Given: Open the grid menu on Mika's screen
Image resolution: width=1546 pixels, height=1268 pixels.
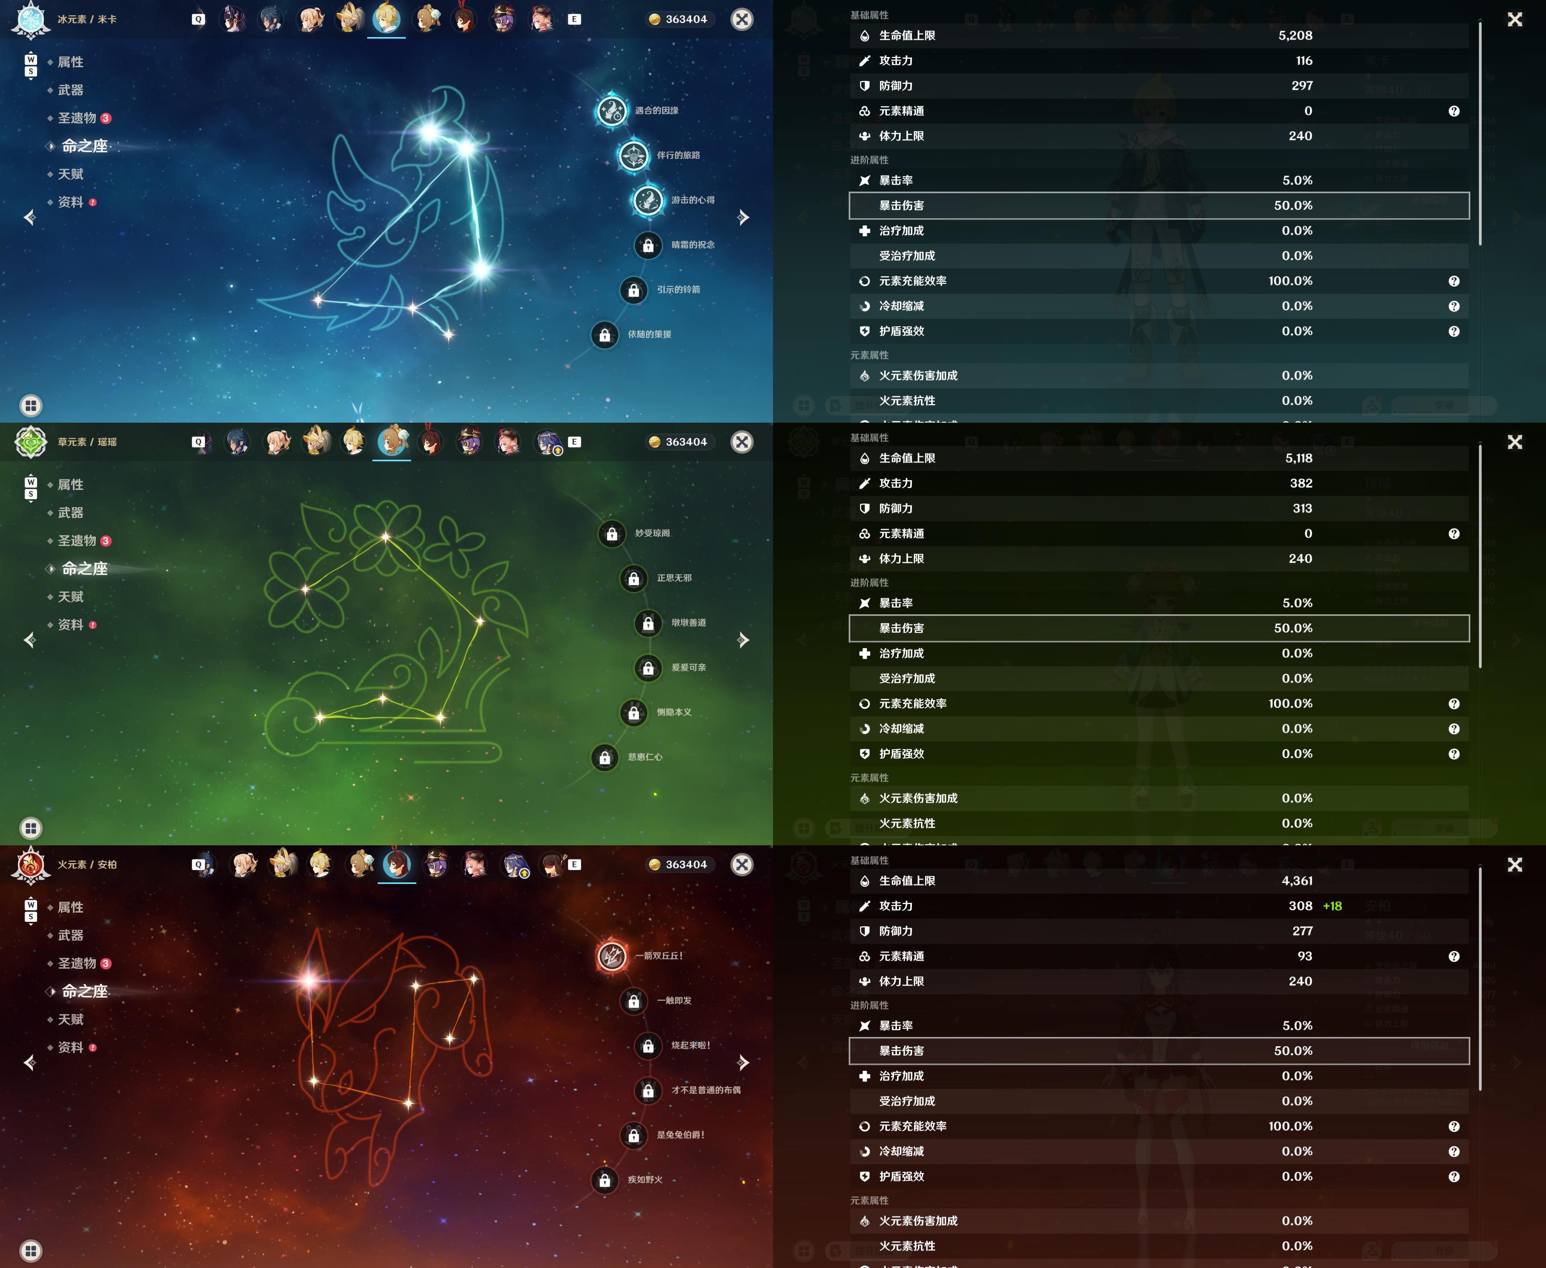Looking at the screenshot, I should [31, 405].
